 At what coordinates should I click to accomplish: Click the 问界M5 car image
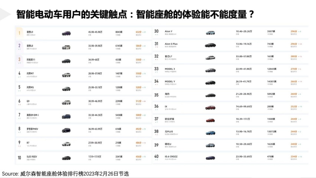[66, 89]
